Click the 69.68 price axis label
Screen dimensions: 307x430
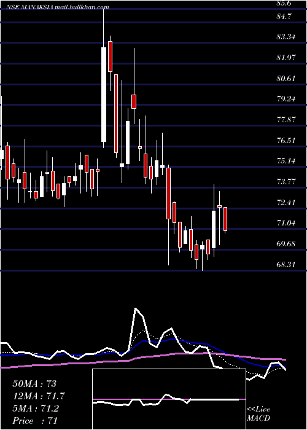[286, 243]
